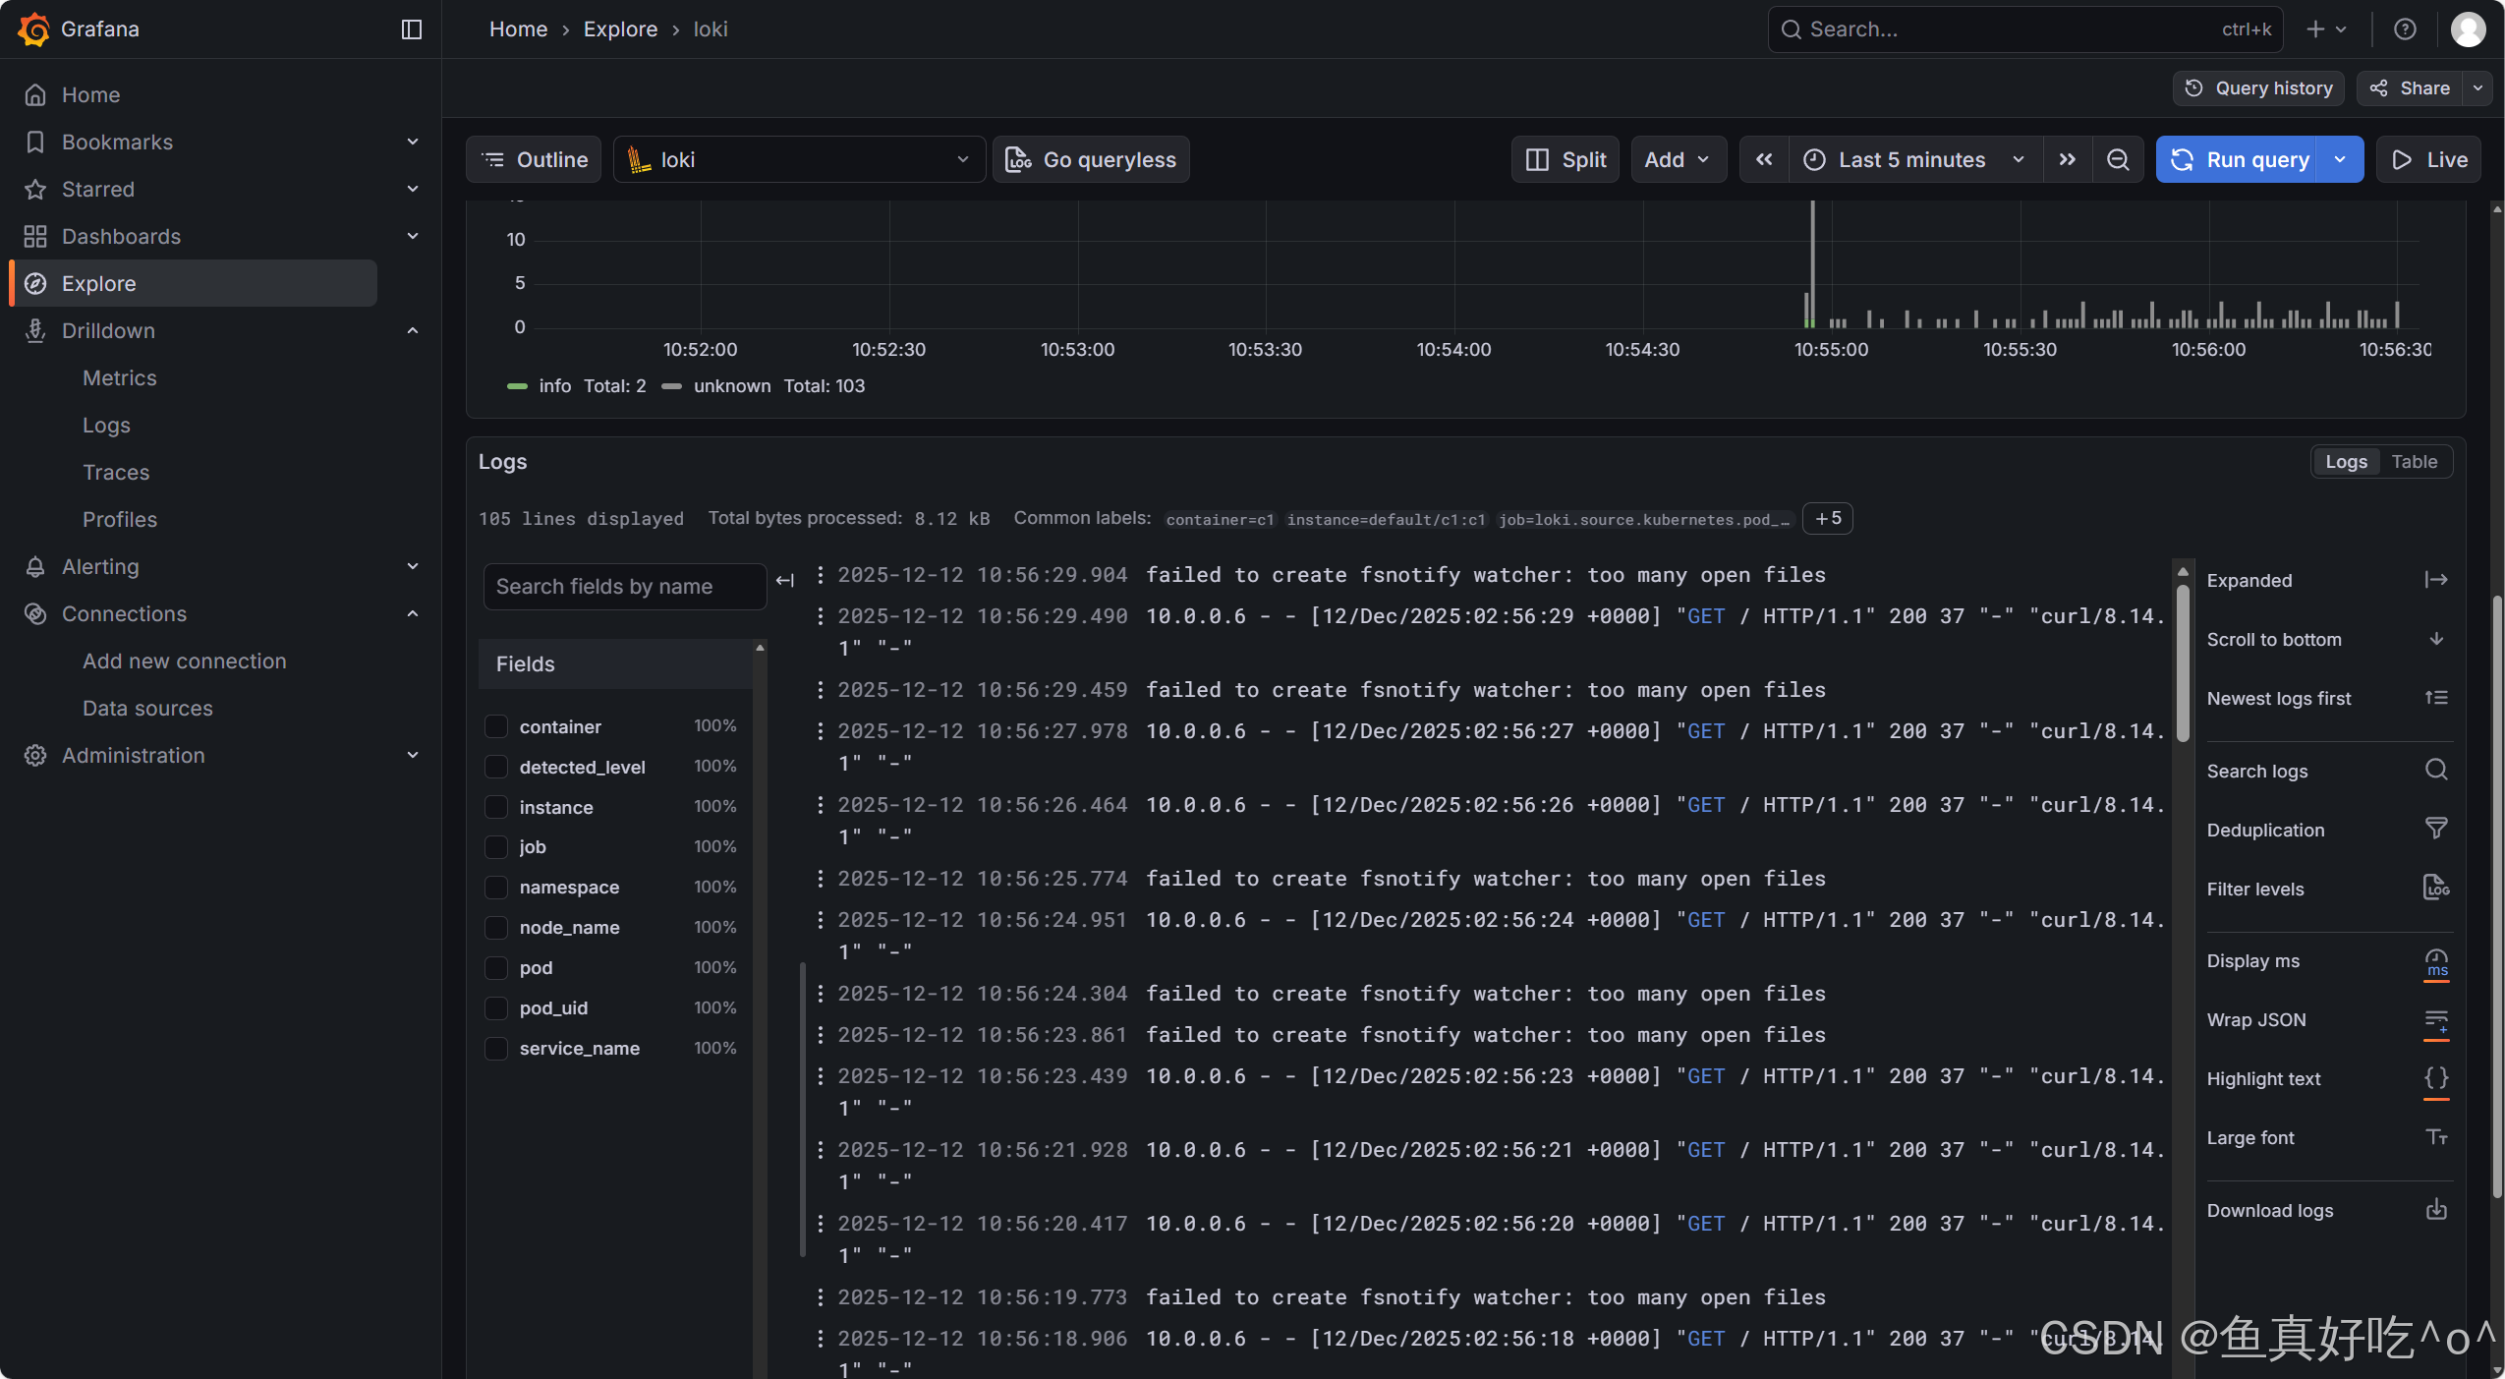Image resolution: width=2505 pixels, height=1379 pixels.
Task: Open the Deduplication filter icon
Action: (2435, 830)
